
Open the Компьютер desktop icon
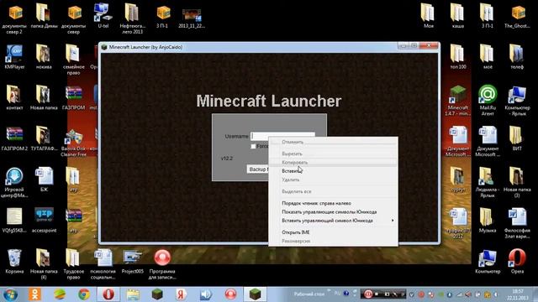[x=488, y=262]
